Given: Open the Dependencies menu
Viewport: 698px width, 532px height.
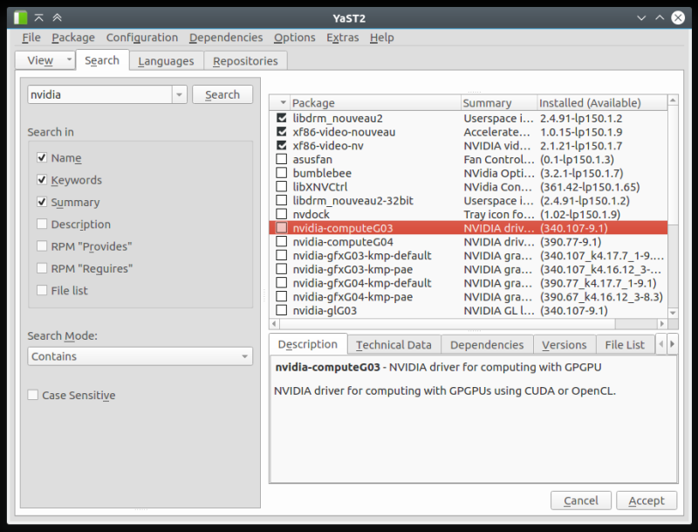Looking at the screenshot, I should (x=225, y=38).
